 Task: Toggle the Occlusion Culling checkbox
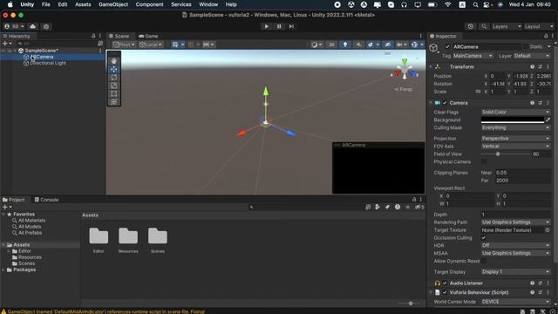[x=484, y=238]
